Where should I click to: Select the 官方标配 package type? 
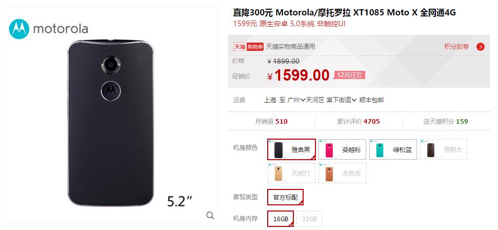click(285, 197)
